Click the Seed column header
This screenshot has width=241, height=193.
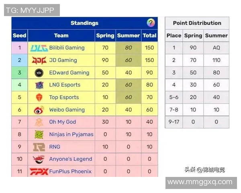[x=19, y=35]
